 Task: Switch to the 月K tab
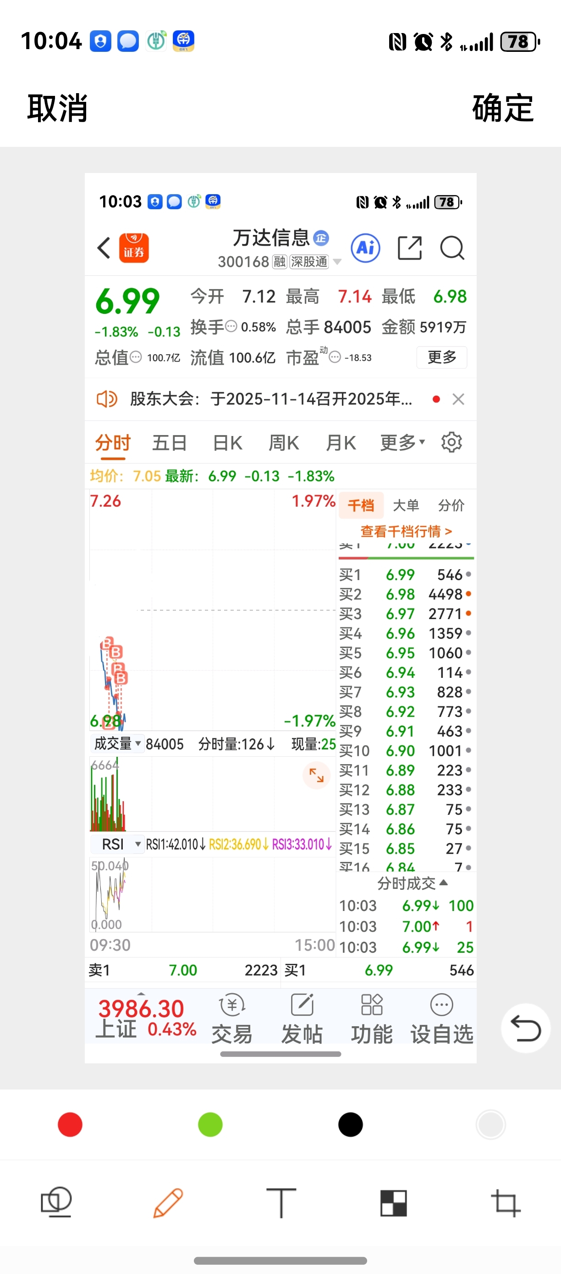[x=341, y=442]
